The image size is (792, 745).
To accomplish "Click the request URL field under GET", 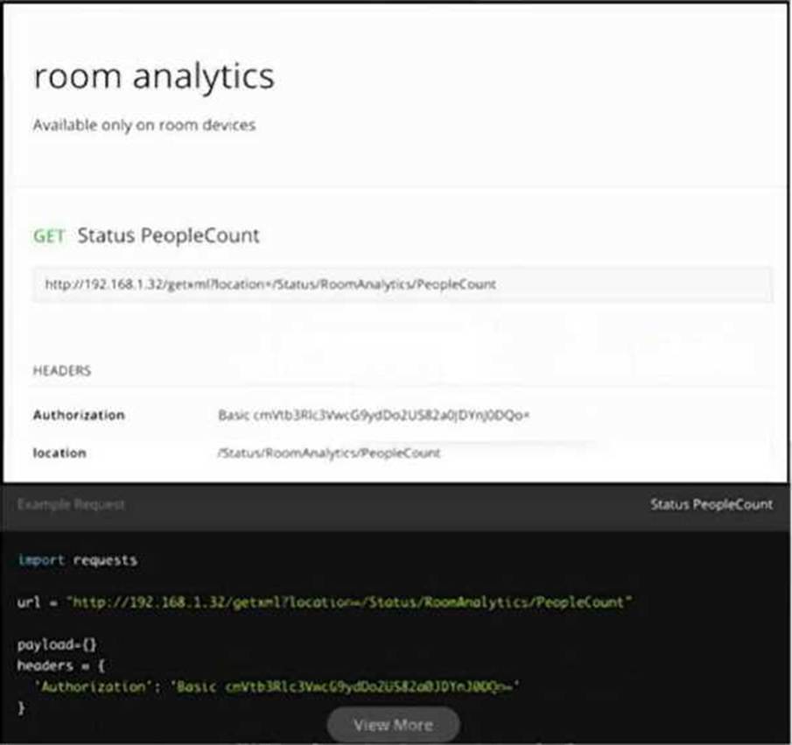I will point(402,285).
